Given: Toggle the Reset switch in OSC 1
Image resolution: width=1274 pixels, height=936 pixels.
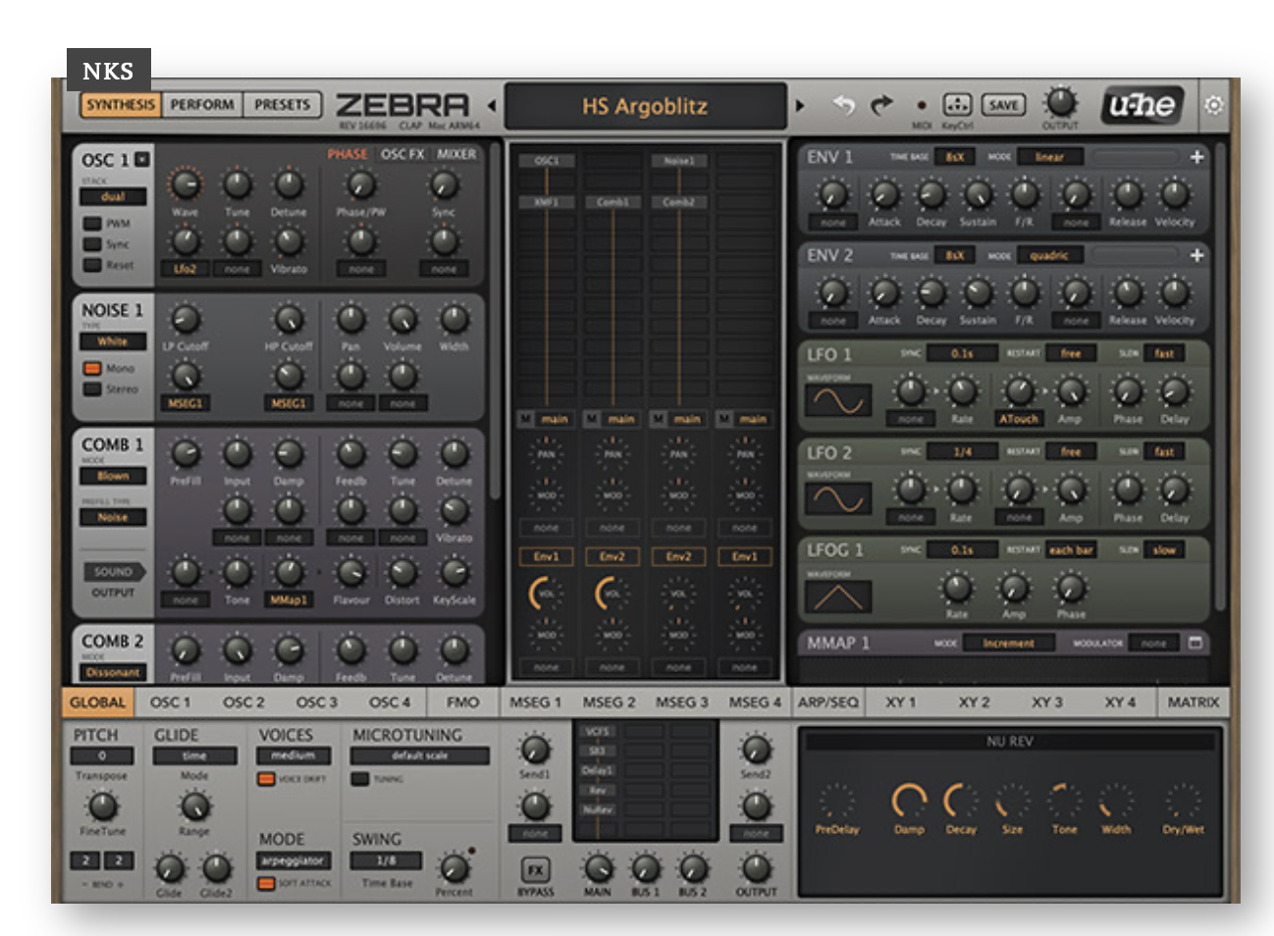Looking at the screenshot, I should [x=92, y=265].
